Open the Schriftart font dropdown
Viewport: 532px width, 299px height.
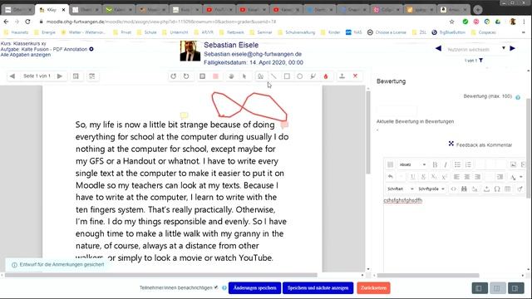point(401,189)
